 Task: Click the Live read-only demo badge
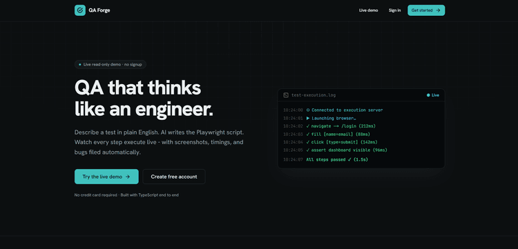pyautogui.click(x=111, y=64)
